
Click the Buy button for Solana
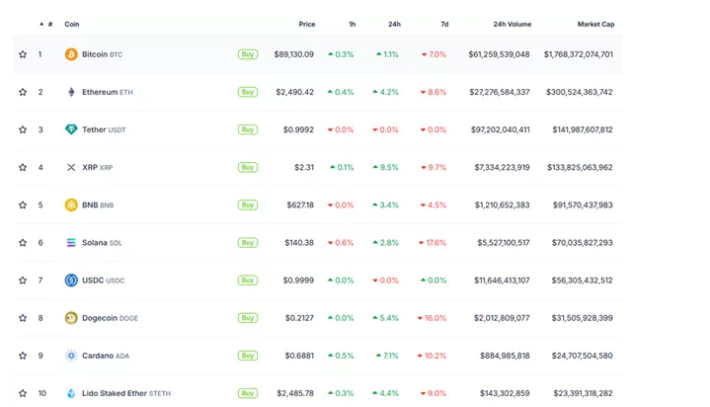click(248, 242)
